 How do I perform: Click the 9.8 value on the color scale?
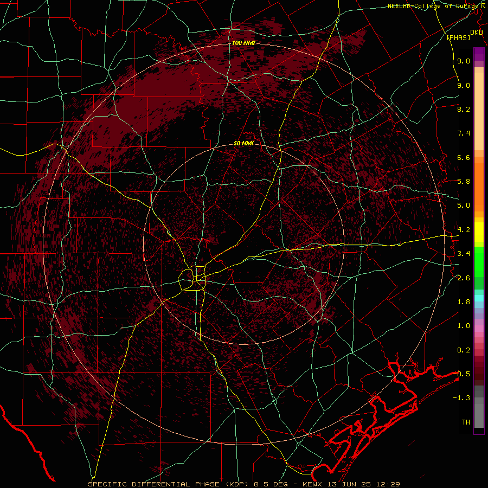pos(464,61)
